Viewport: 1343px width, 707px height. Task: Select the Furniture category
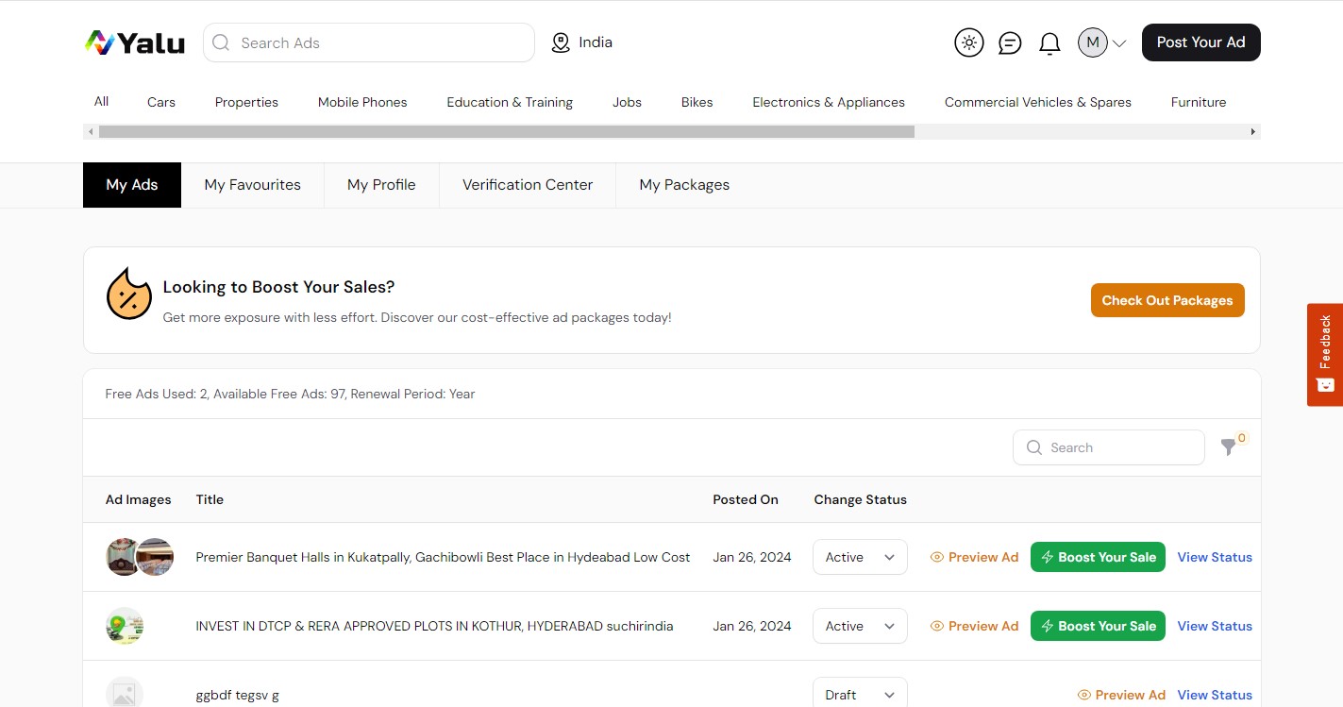1199,102
